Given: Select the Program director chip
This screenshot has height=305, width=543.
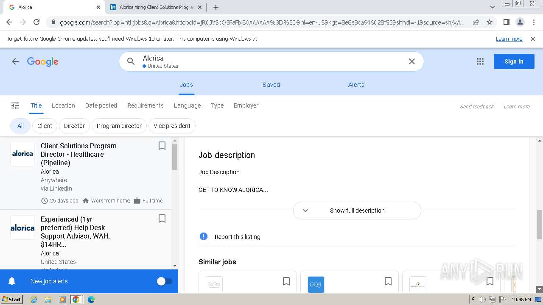Looking at the screenshot, I should pyautogui.click(x=119, y=126).
